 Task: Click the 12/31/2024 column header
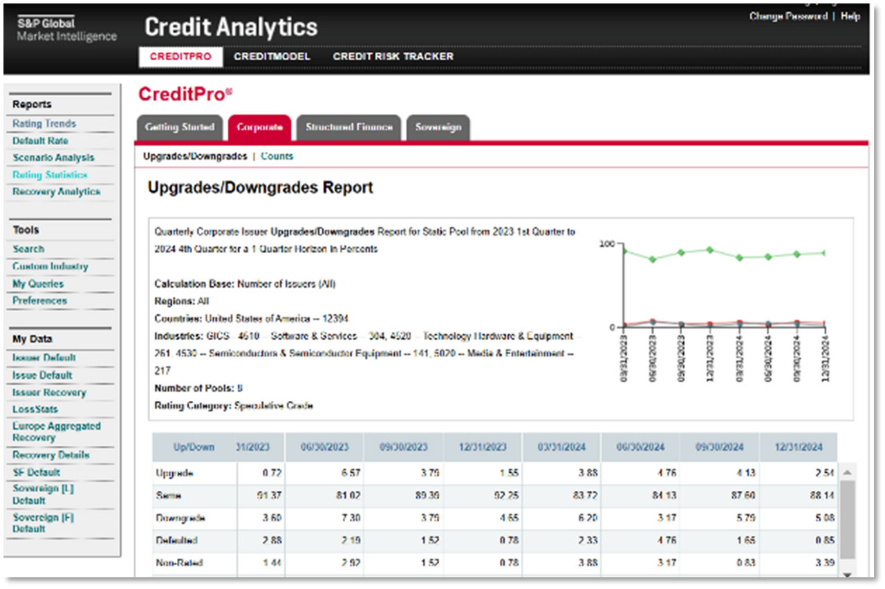798,447
